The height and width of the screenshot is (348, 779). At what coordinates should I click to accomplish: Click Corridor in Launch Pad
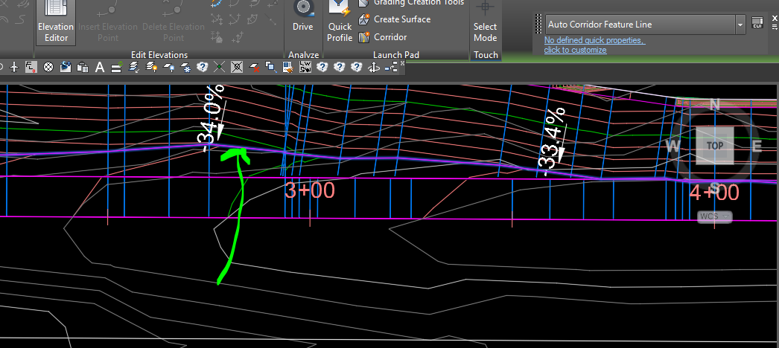(x=383, y=37)
